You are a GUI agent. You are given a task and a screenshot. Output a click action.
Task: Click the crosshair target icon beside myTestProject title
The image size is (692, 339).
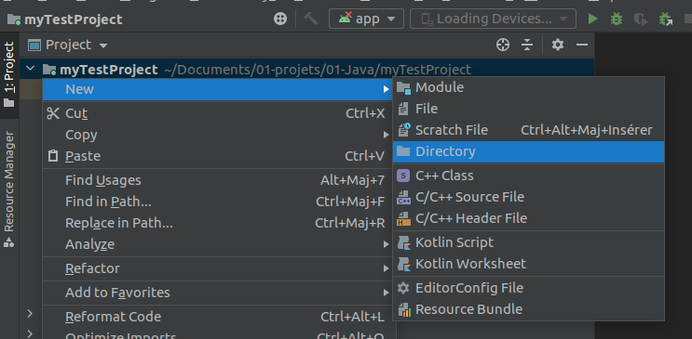point(280,19)
